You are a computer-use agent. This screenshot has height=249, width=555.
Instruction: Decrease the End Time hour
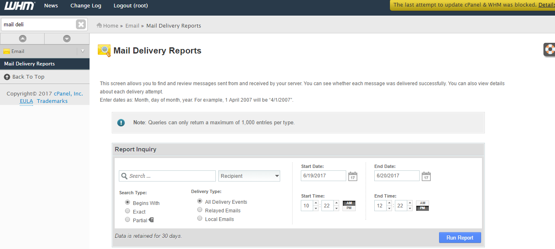389,208
